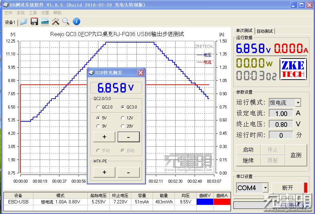
Task: Decrease QC3.0 voltage with minus button
Action: pos(129,137)
